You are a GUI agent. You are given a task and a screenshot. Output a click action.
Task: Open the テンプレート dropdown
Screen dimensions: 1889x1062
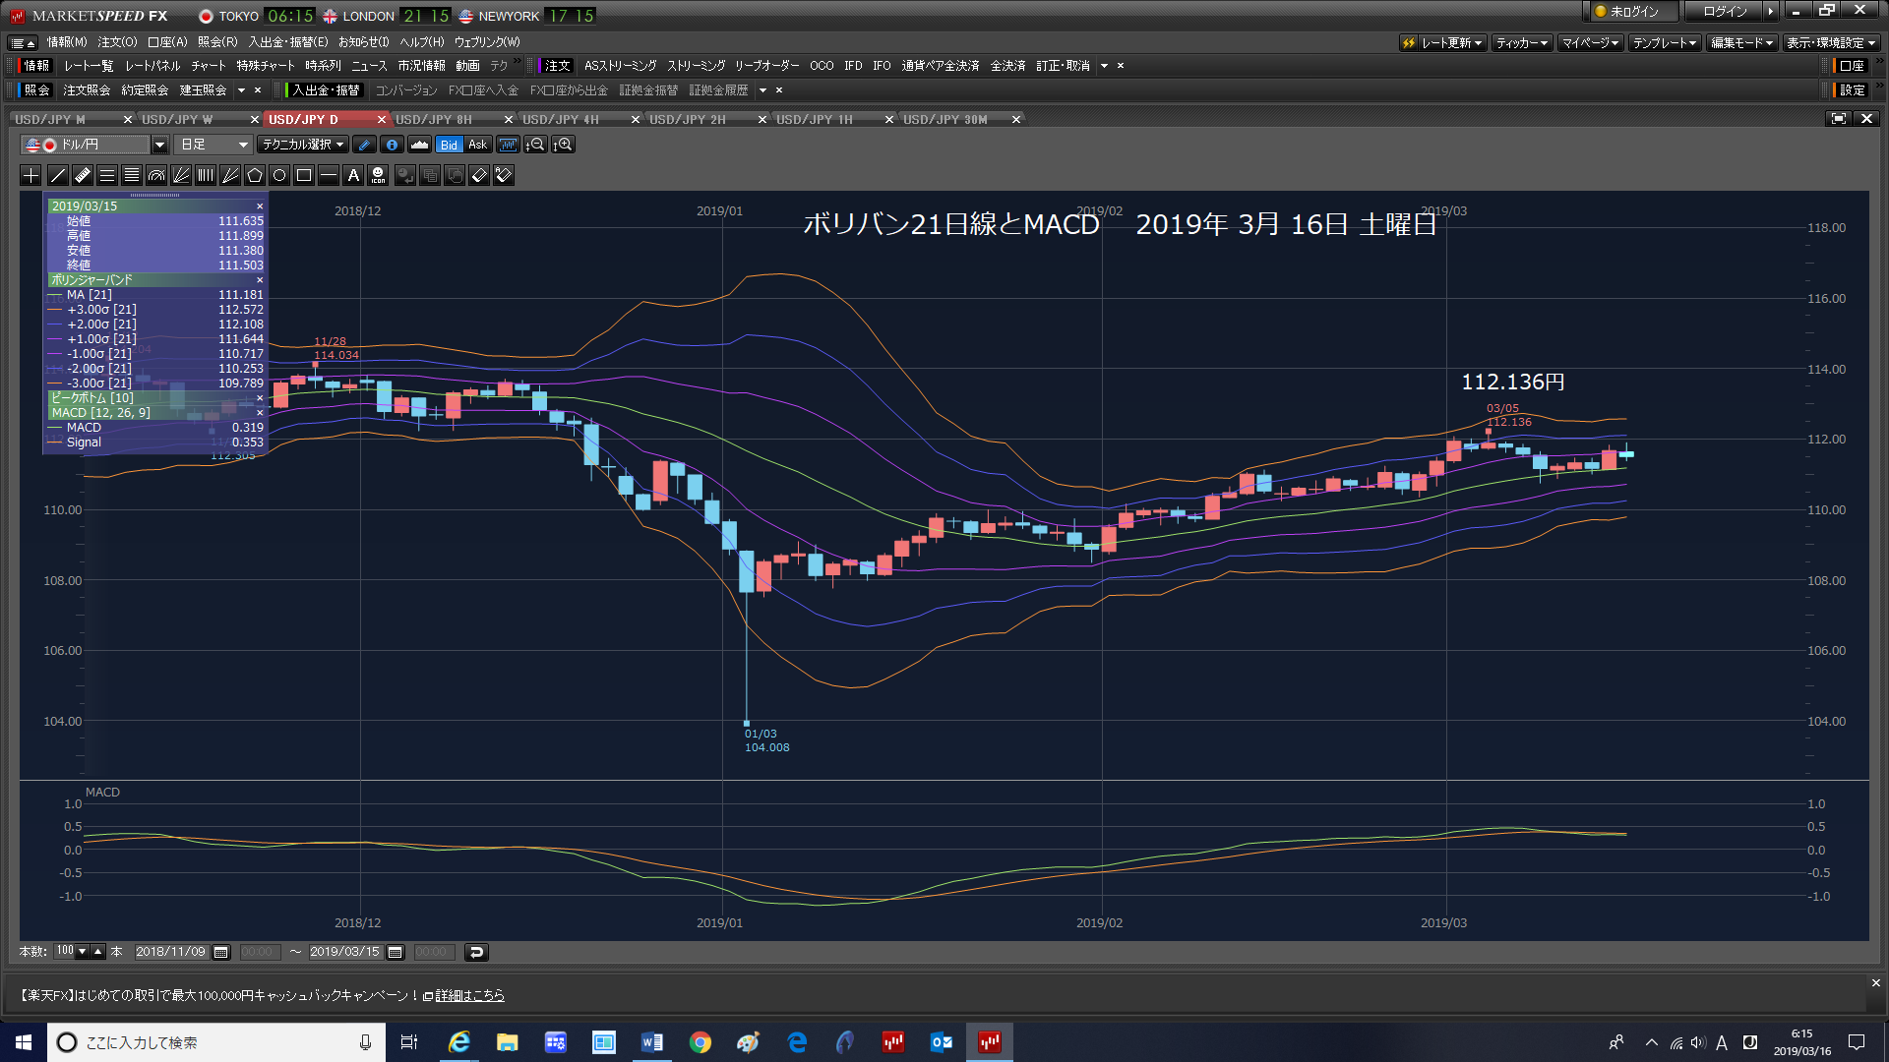click(1665, 42)
